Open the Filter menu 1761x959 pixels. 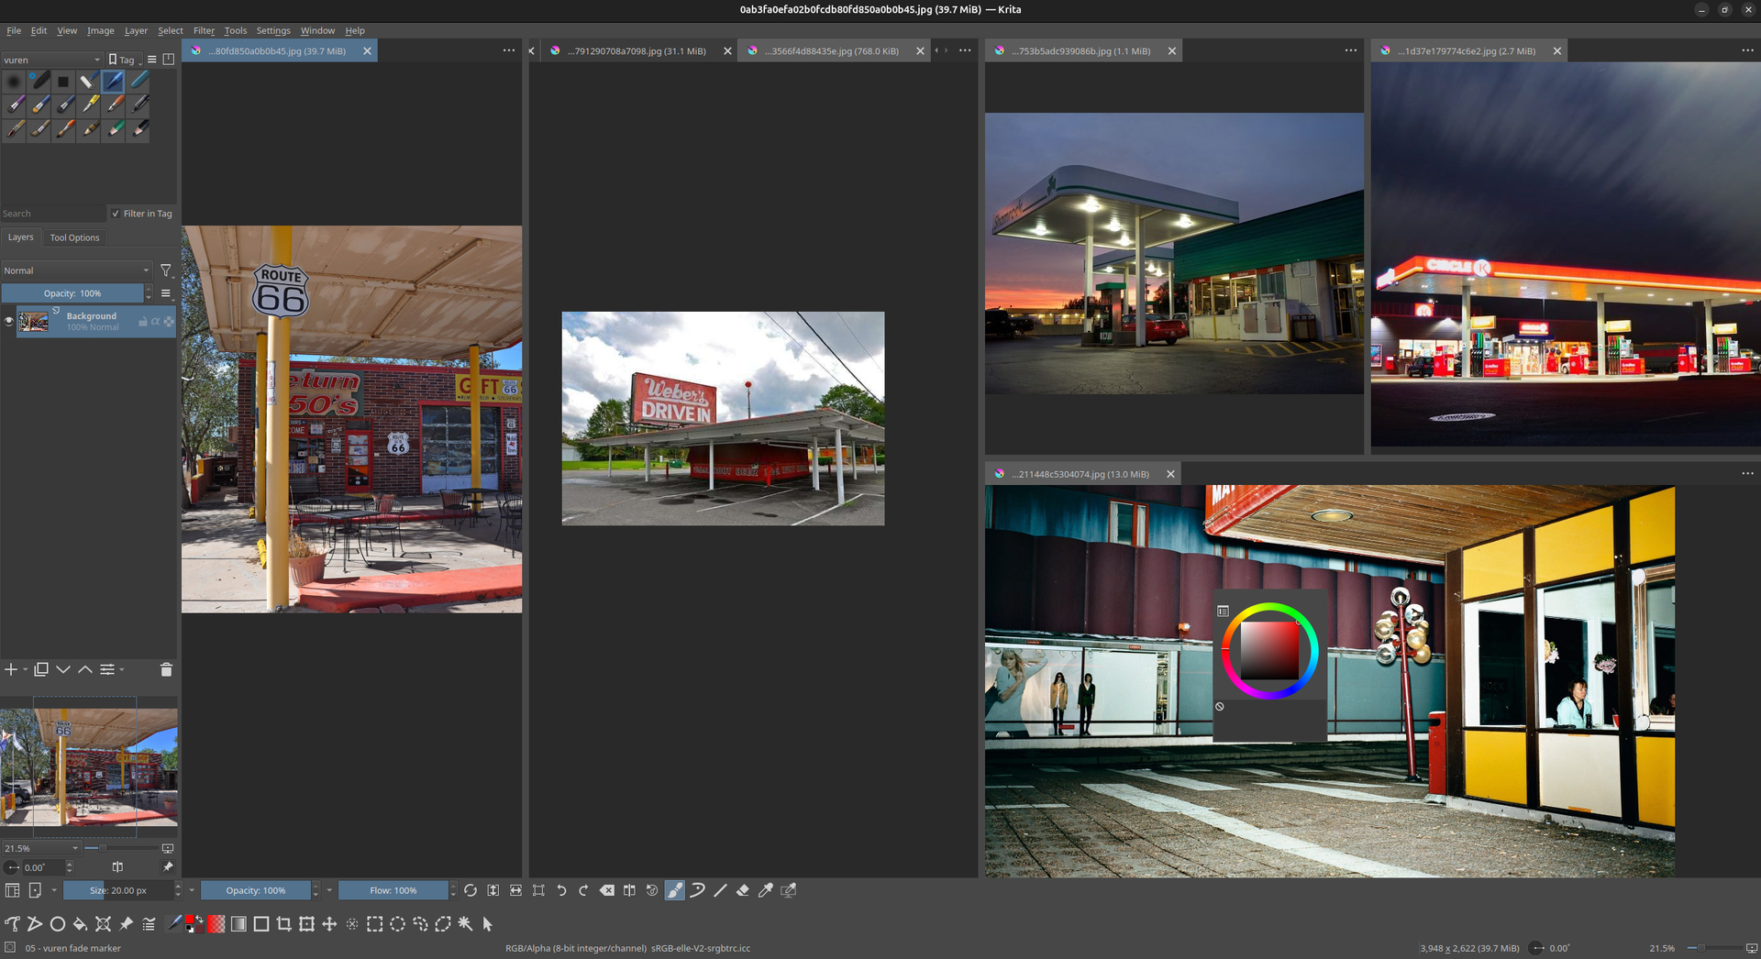(x=204, y=30)
